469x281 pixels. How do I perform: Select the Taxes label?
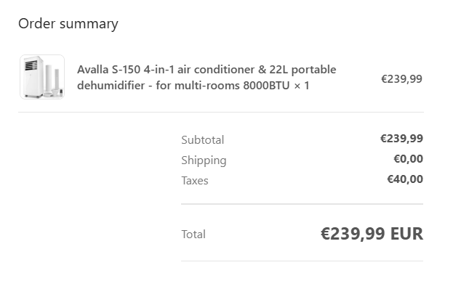[195, 181]
